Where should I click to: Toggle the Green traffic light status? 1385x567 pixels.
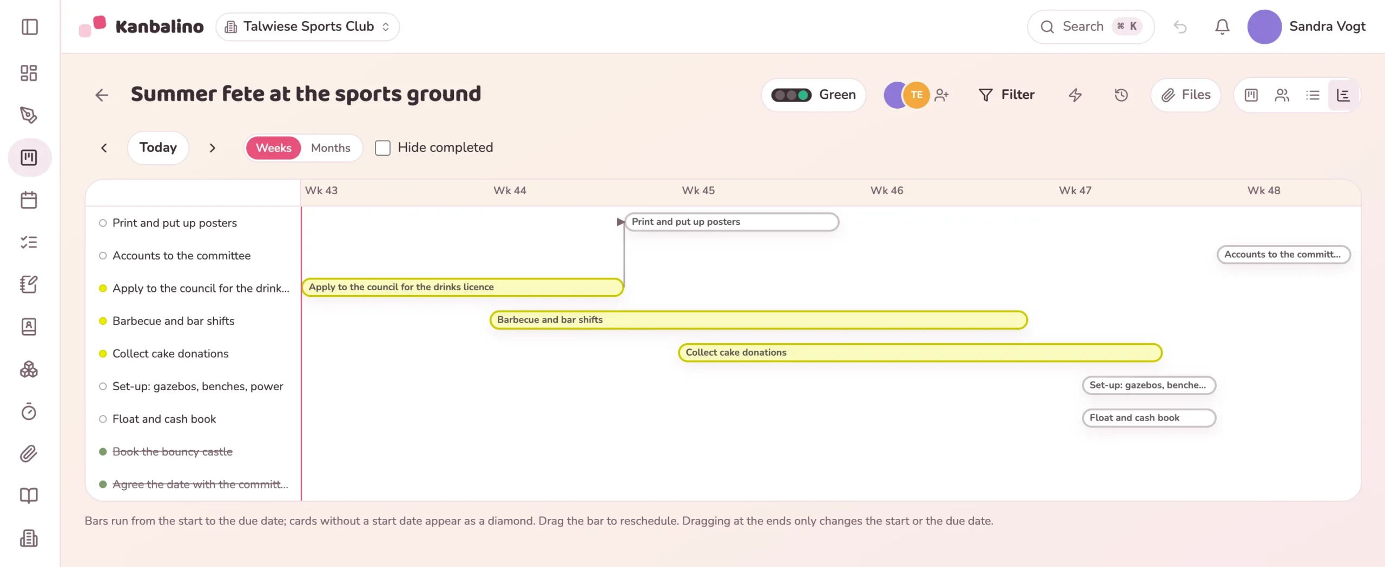pos(814,95)
